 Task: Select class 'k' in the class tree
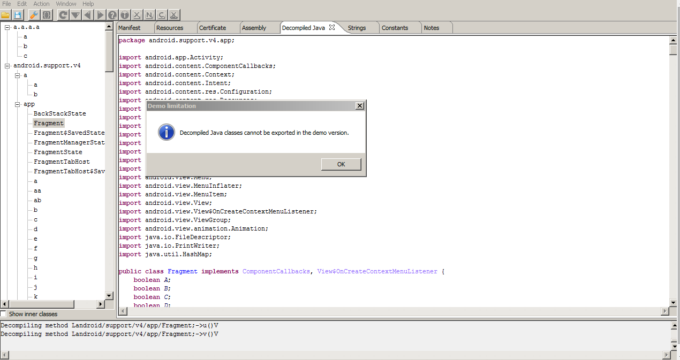pos(35,296)
